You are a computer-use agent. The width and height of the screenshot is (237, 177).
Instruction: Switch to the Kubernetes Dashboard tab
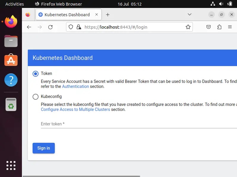tap(67, 15)
